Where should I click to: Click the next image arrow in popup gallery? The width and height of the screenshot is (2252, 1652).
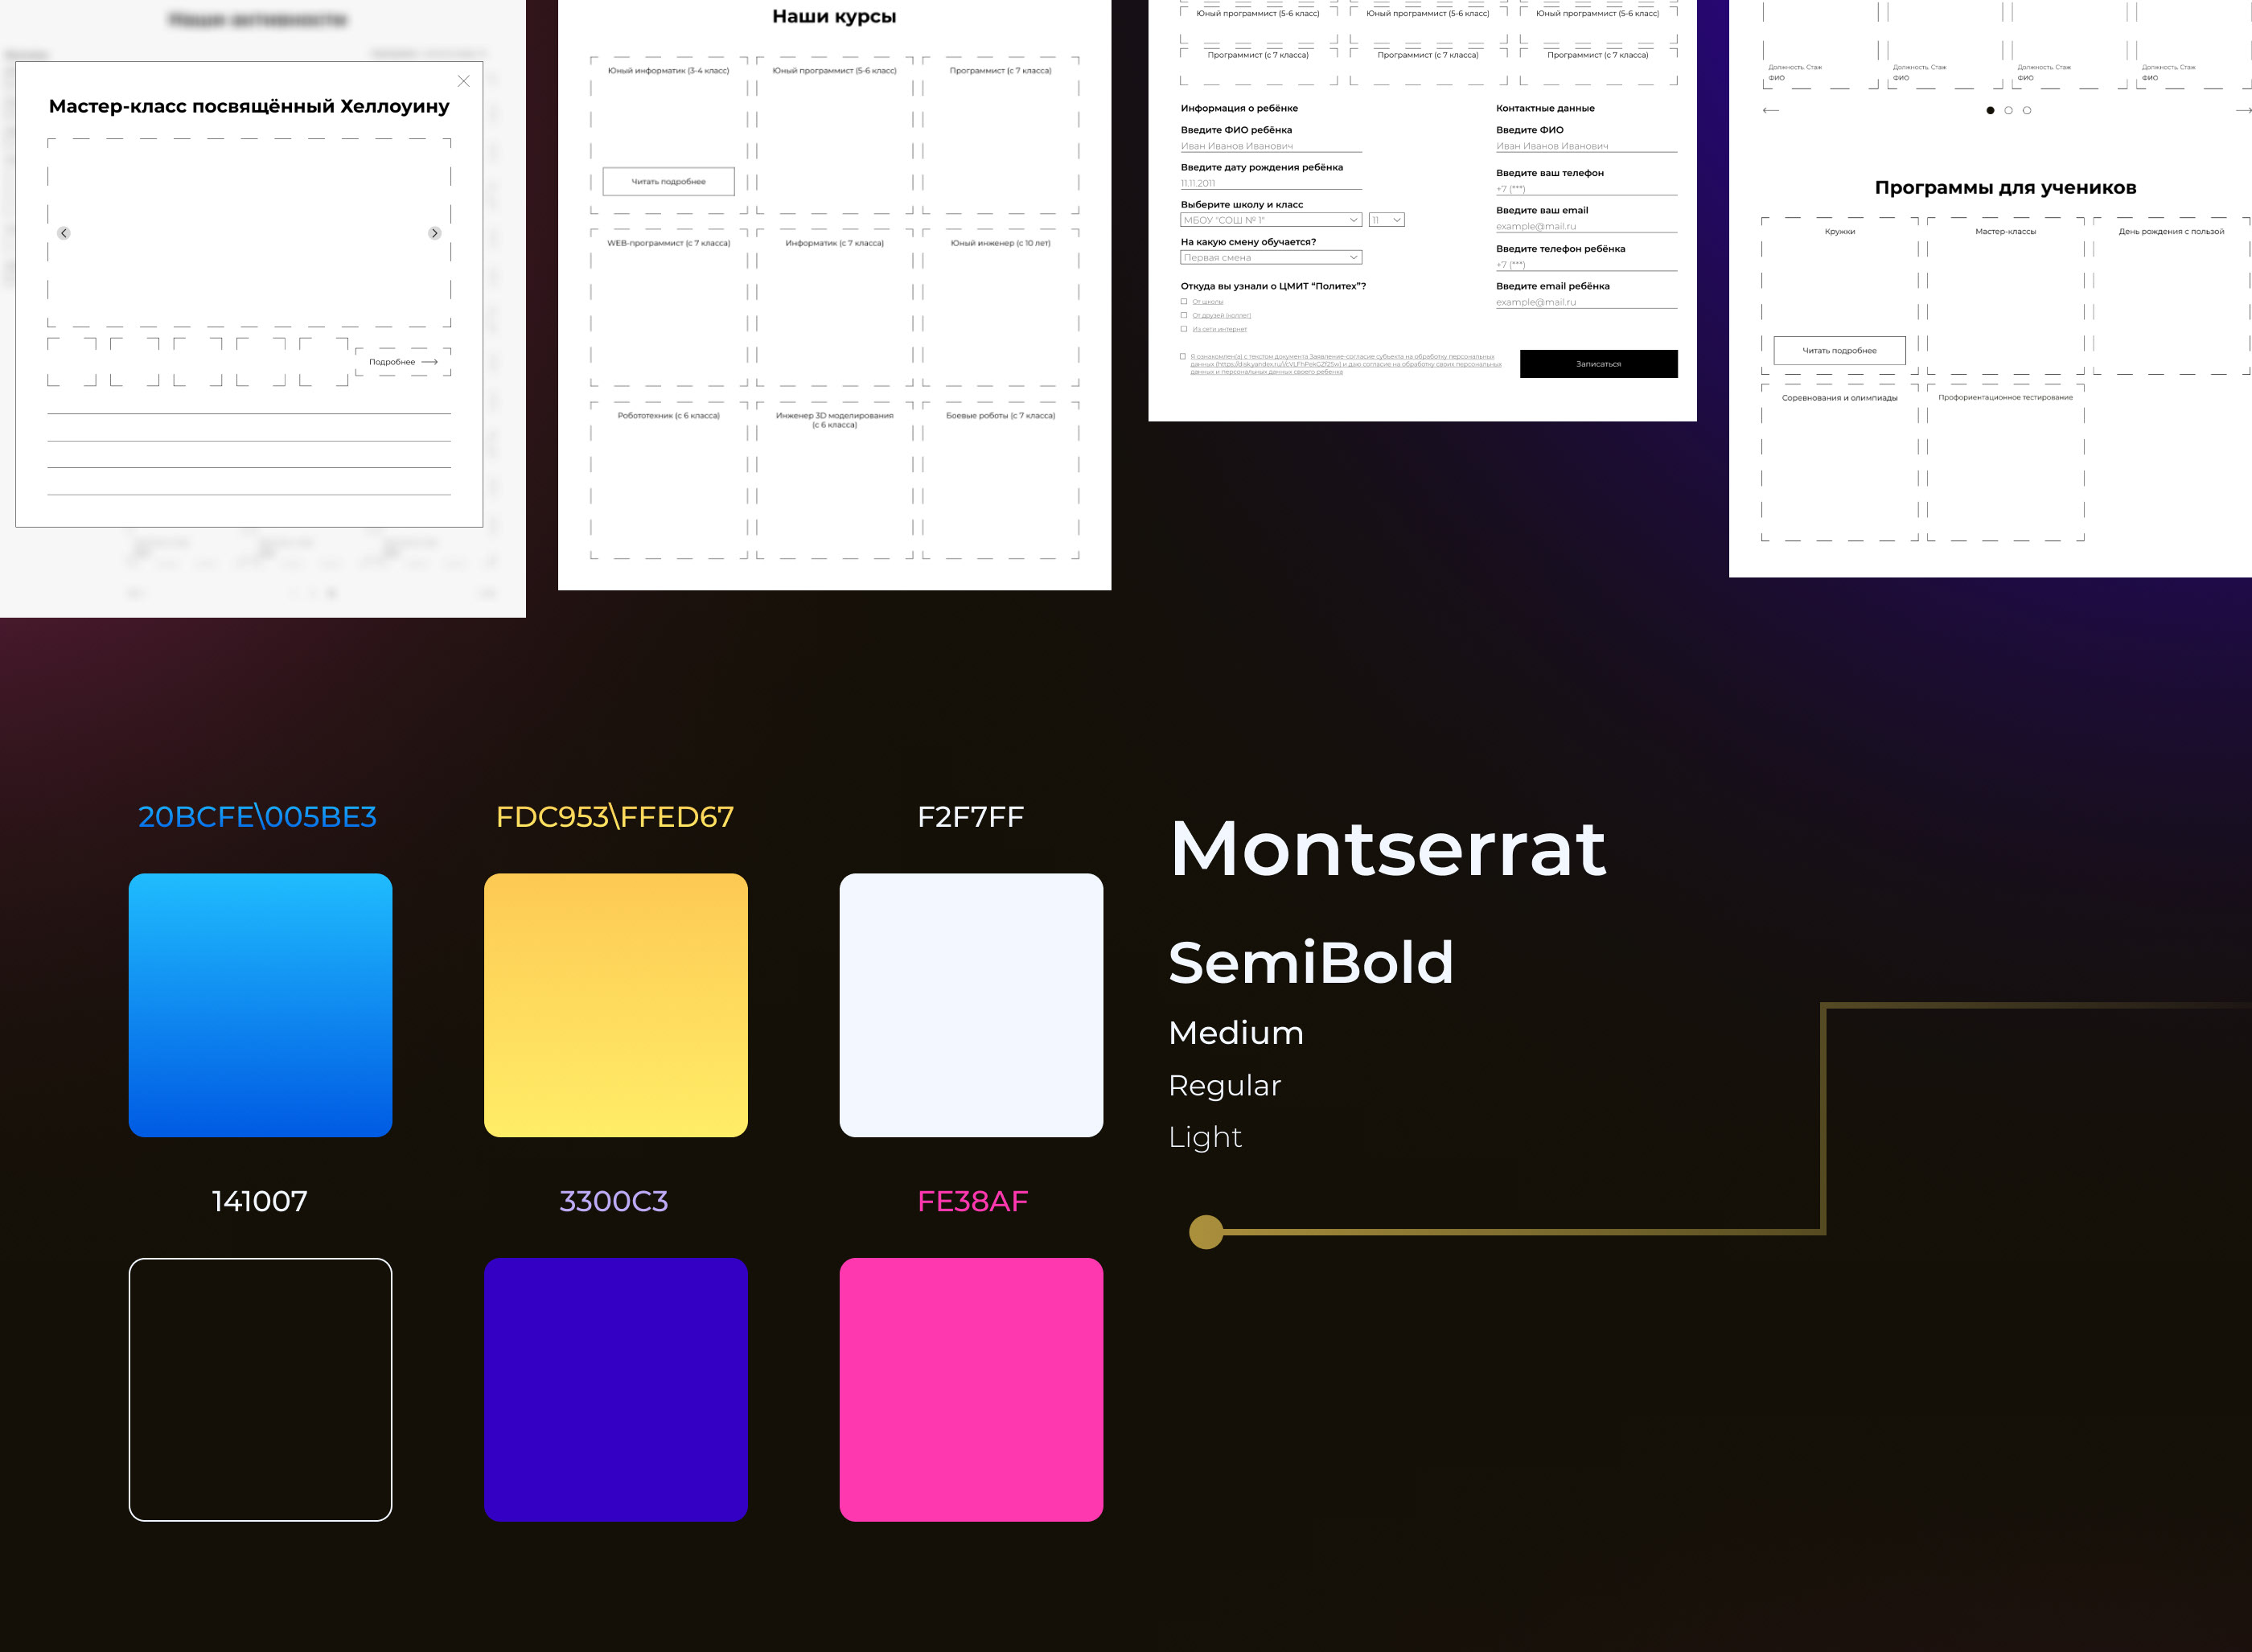pos(434,233)
